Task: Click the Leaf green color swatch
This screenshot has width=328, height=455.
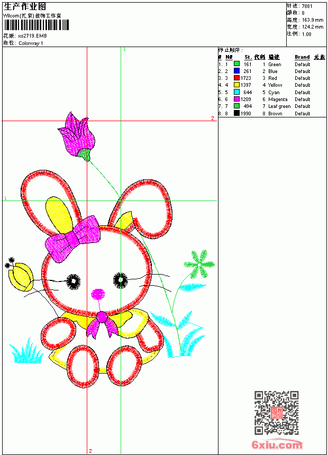Action: pyautogui.click(x=236, y=106)
